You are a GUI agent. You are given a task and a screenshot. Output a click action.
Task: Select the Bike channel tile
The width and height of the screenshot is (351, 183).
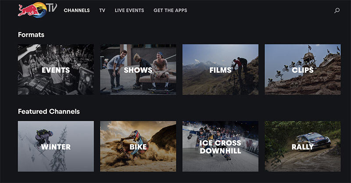point(138,146)
